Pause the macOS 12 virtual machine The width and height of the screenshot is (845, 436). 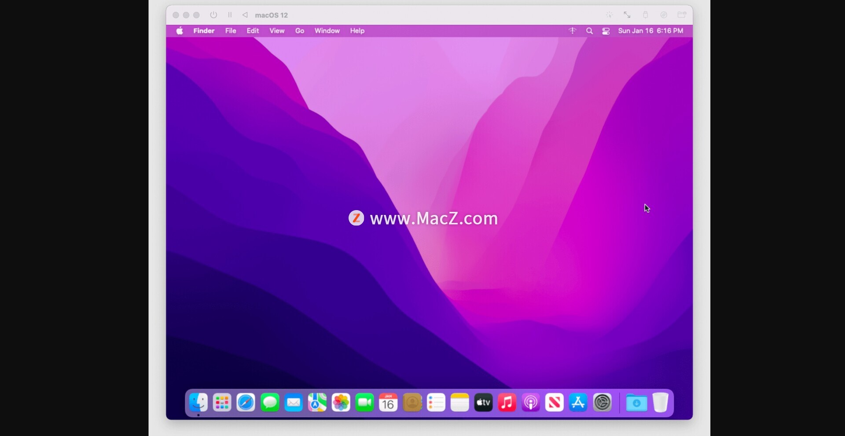tap(230, 15)
